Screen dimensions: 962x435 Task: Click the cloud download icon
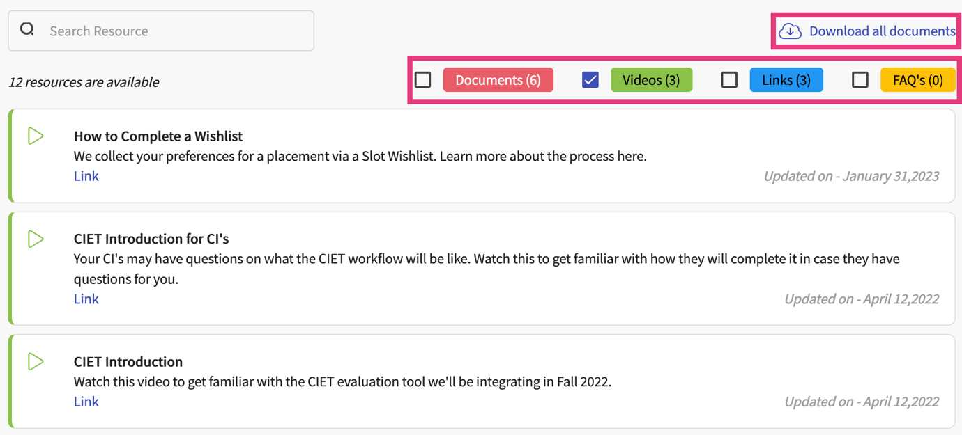[x=790, y=31]
